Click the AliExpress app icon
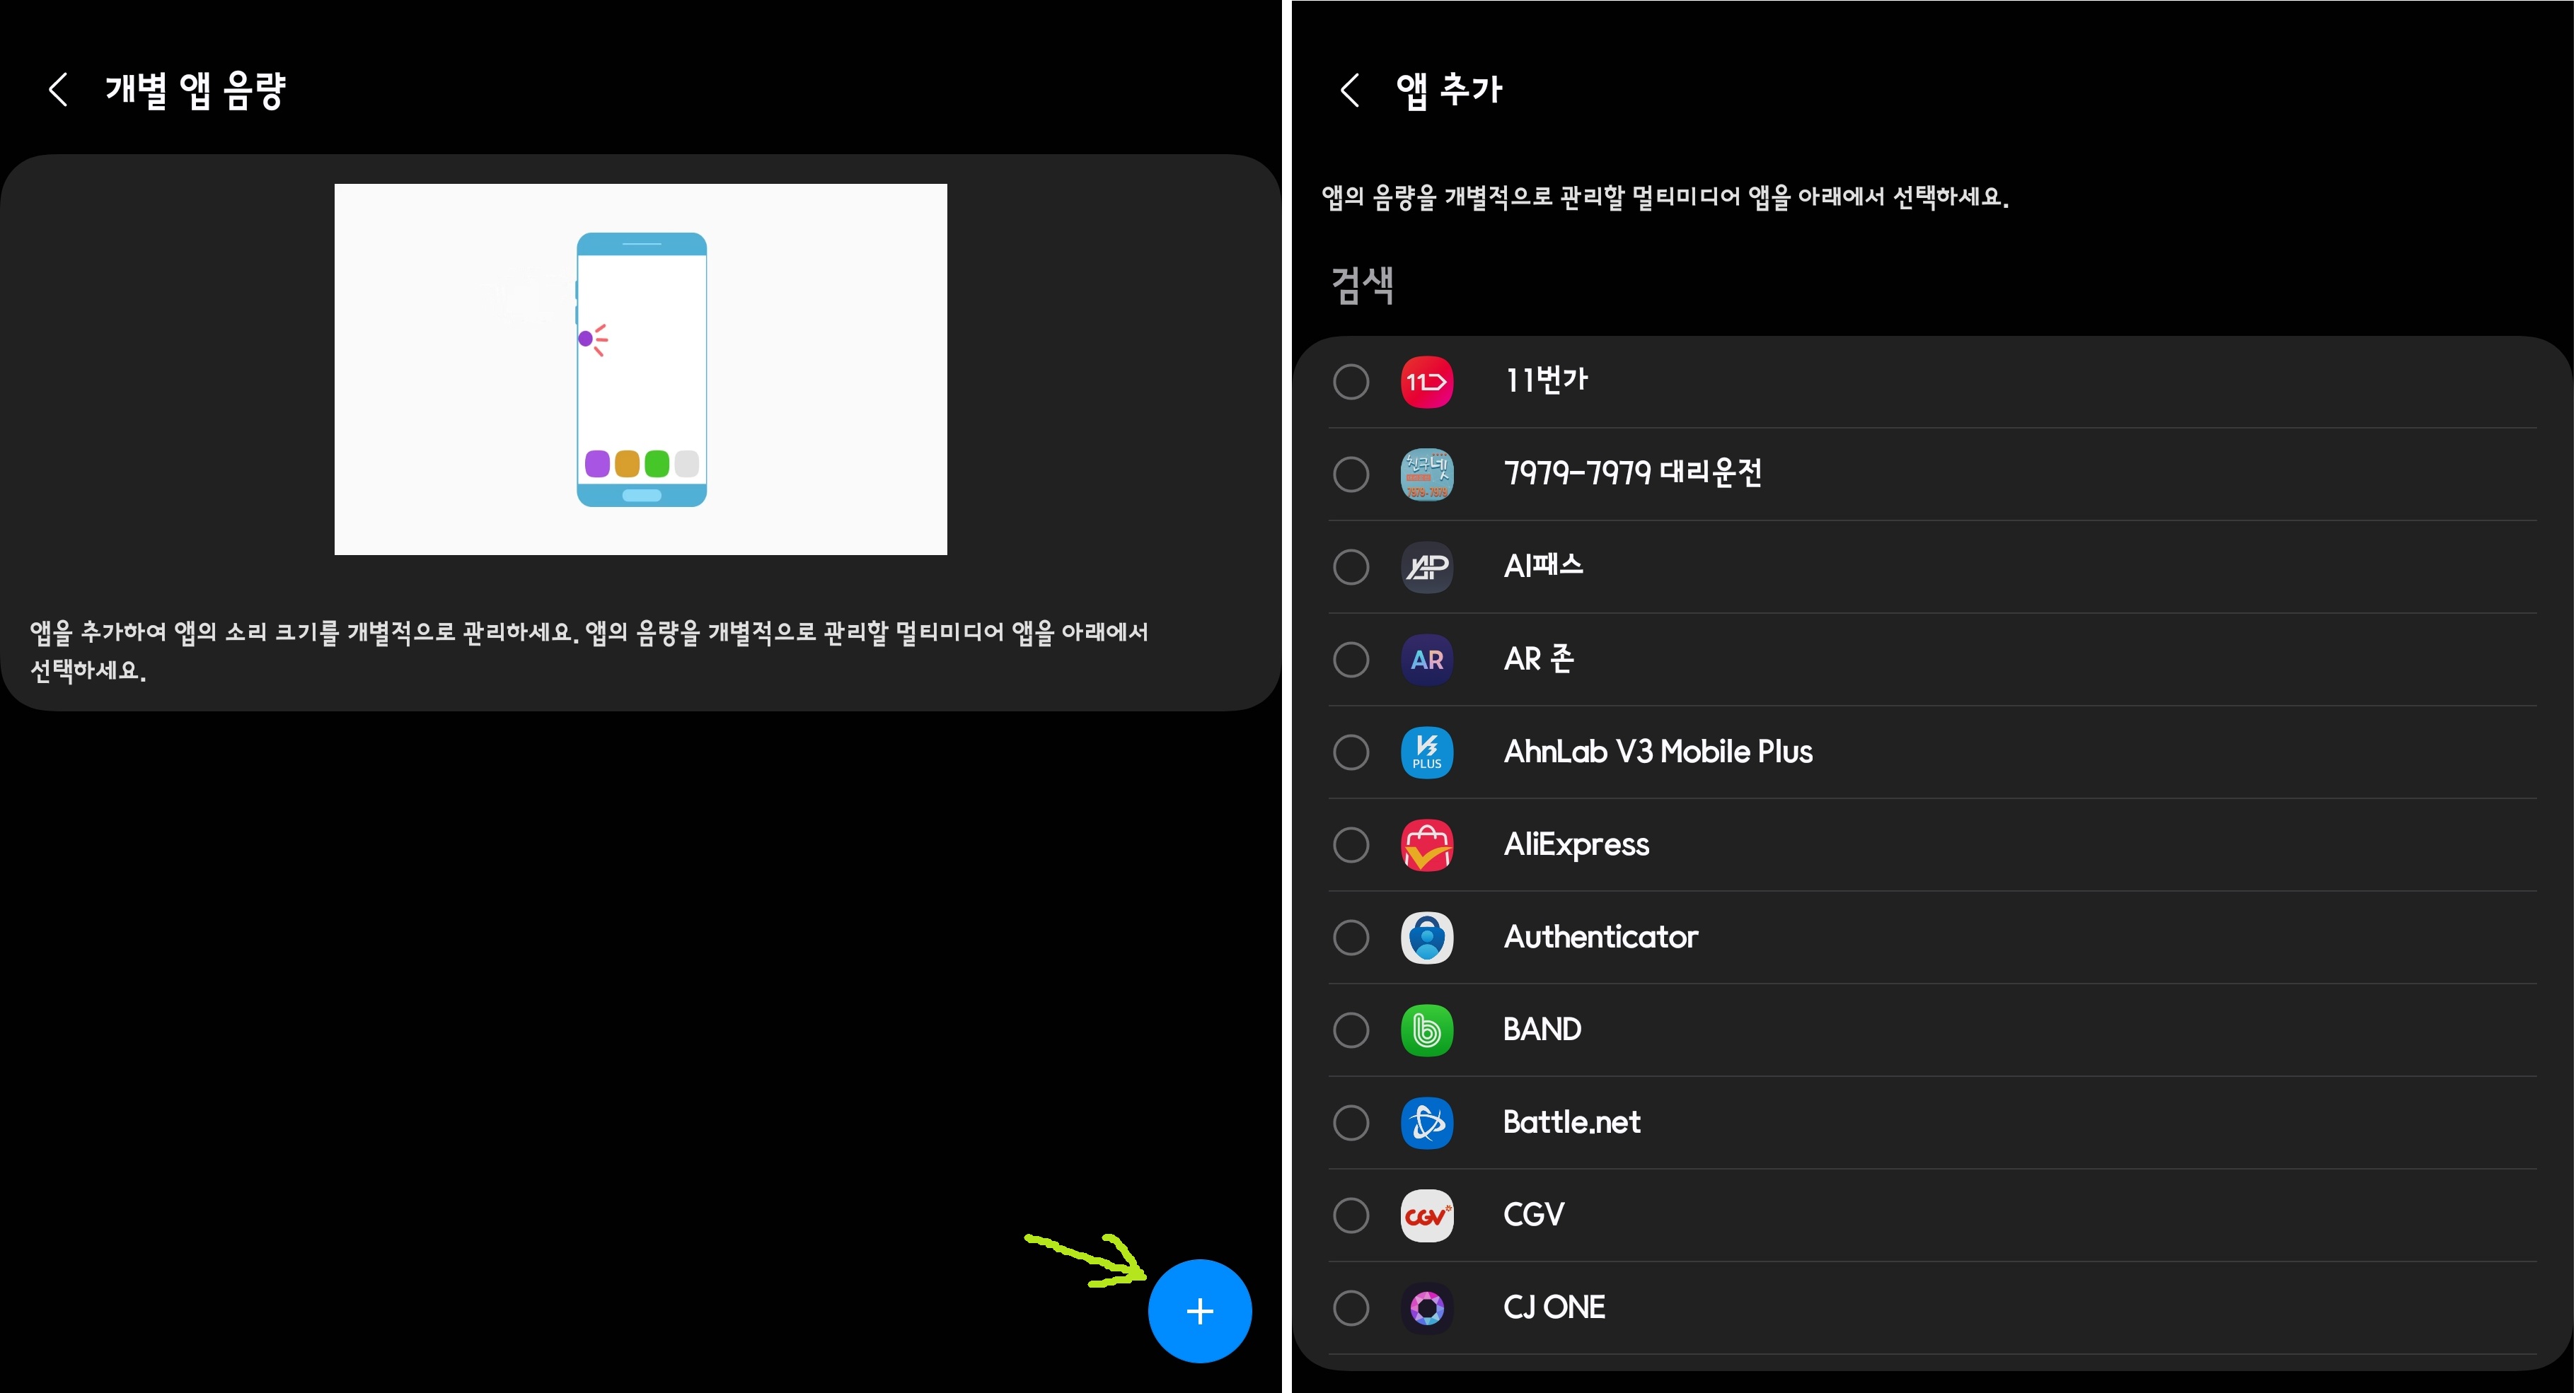 (x=1426, y=846)
